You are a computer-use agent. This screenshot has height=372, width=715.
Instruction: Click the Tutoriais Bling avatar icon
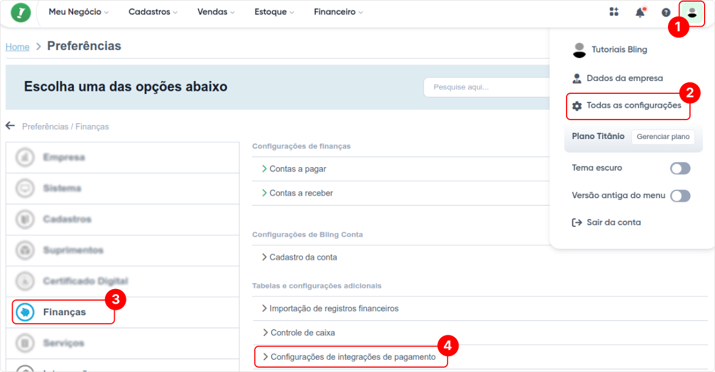[579, 50]
